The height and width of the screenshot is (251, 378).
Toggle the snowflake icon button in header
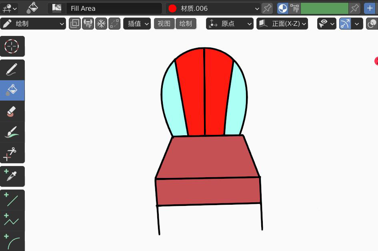[101, 24]
